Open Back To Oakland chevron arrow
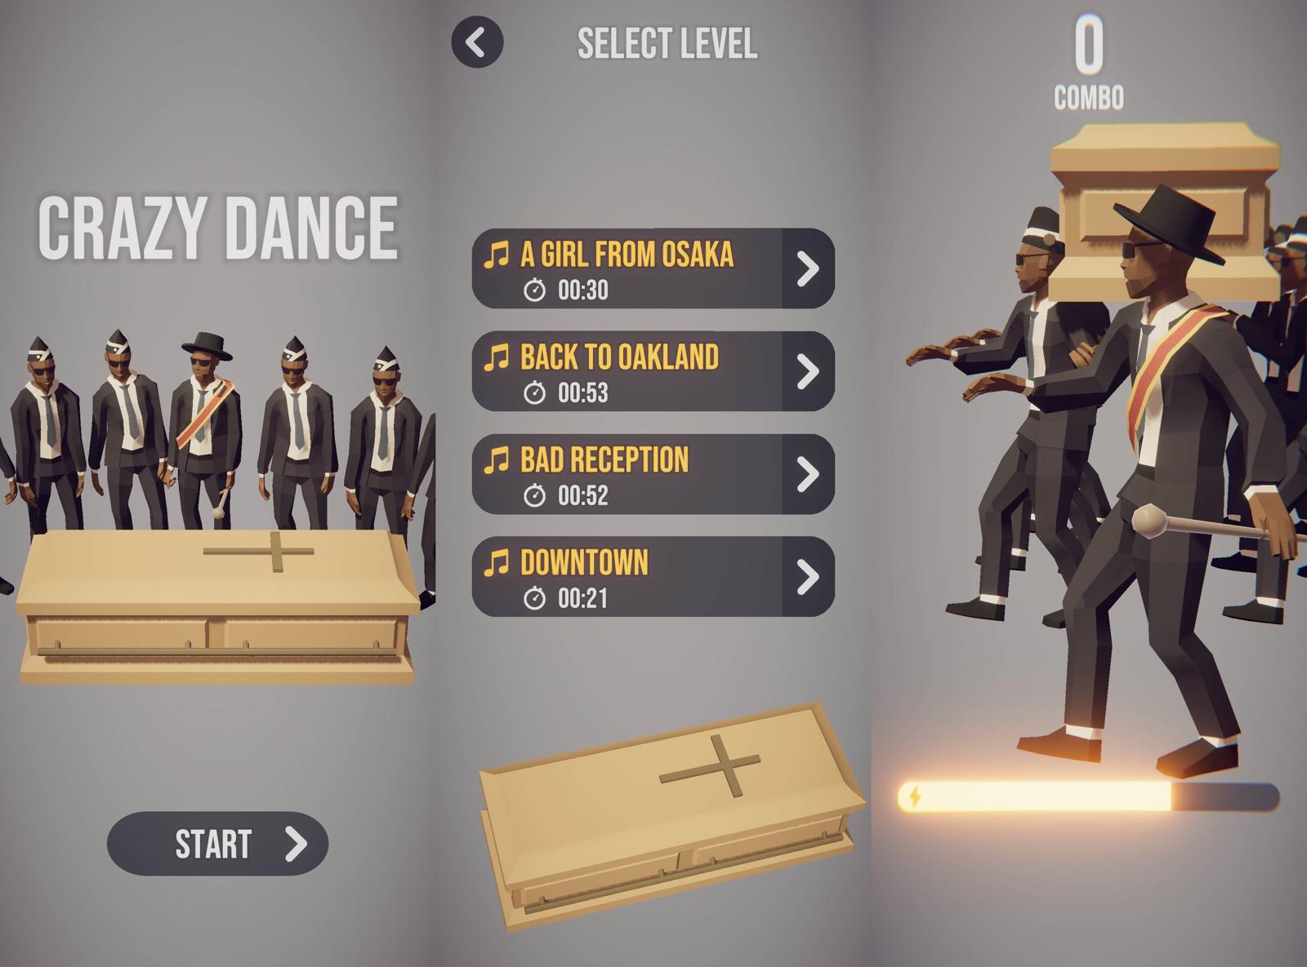The height and width of the screenshot is (967, 1307). pos(808,370)
